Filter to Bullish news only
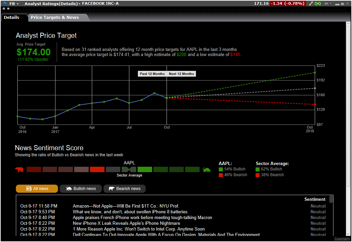 point(81,189)
